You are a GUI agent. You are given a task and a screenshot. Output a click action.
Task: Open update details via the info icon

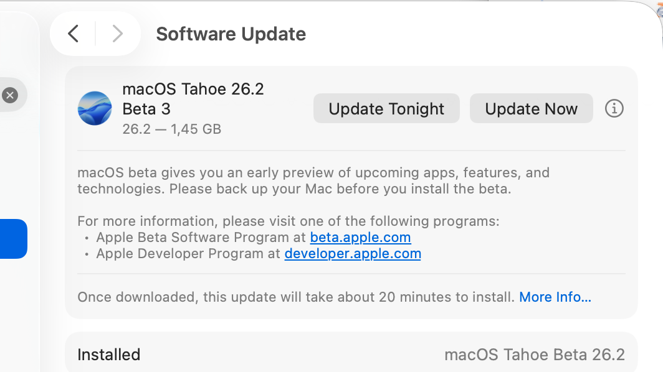(x=614, y=108)
